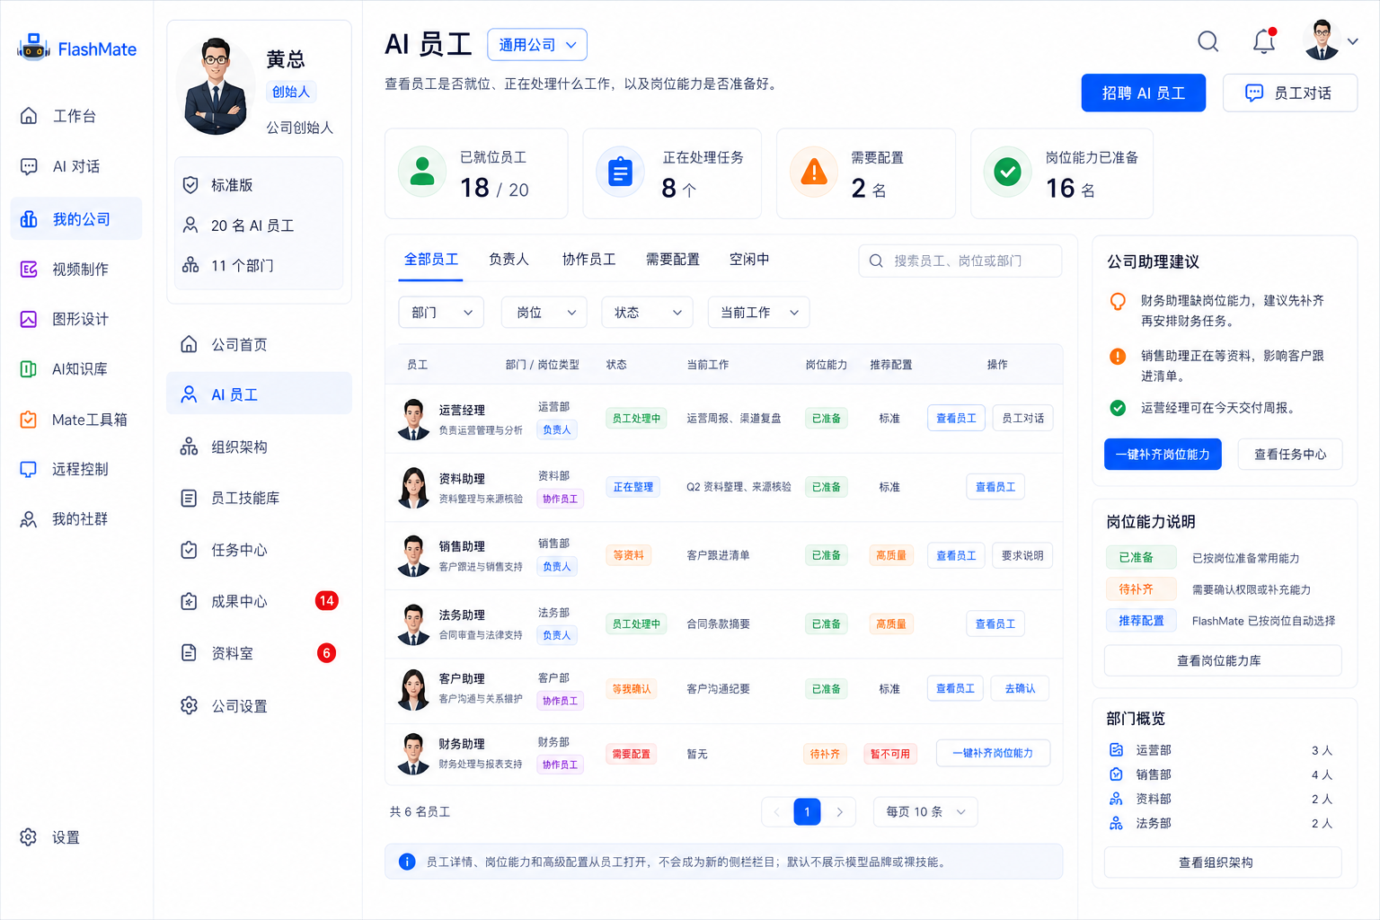
Task: Click the 暂不可用 tag in 财务助理 row
Action: pos(889,754)
